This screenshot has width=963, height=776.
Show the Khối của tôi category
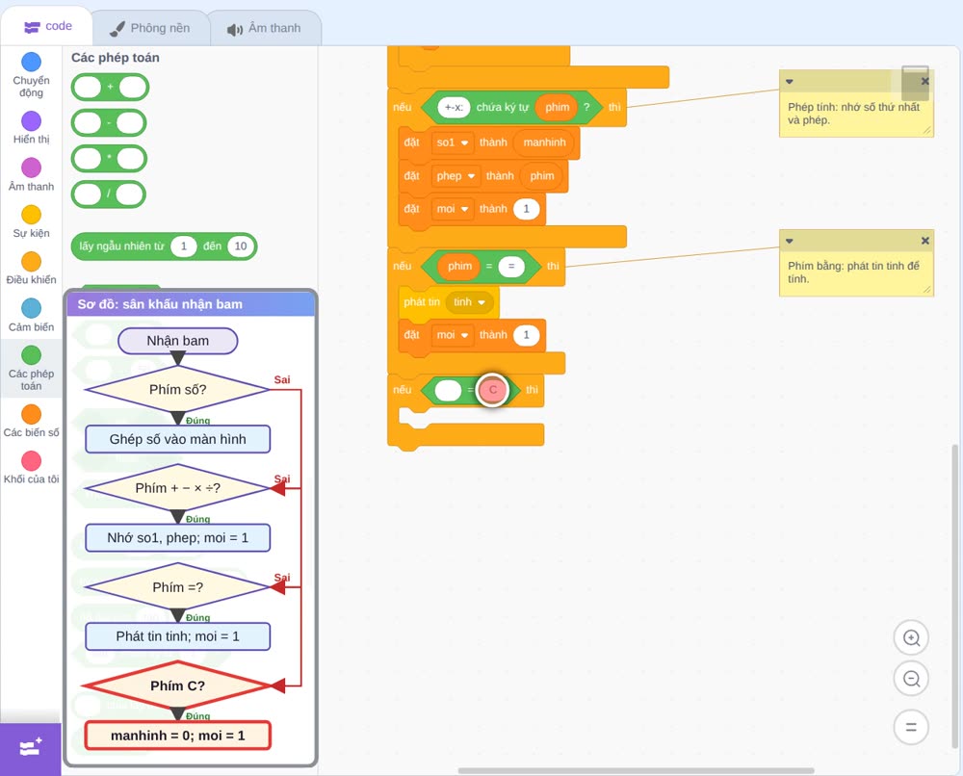click(31, 467)
